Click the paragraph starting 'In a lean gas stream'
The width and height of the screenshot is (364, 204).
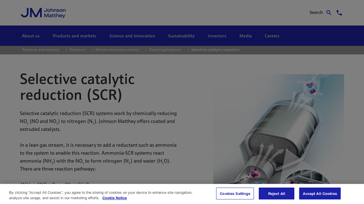(98, 157)
